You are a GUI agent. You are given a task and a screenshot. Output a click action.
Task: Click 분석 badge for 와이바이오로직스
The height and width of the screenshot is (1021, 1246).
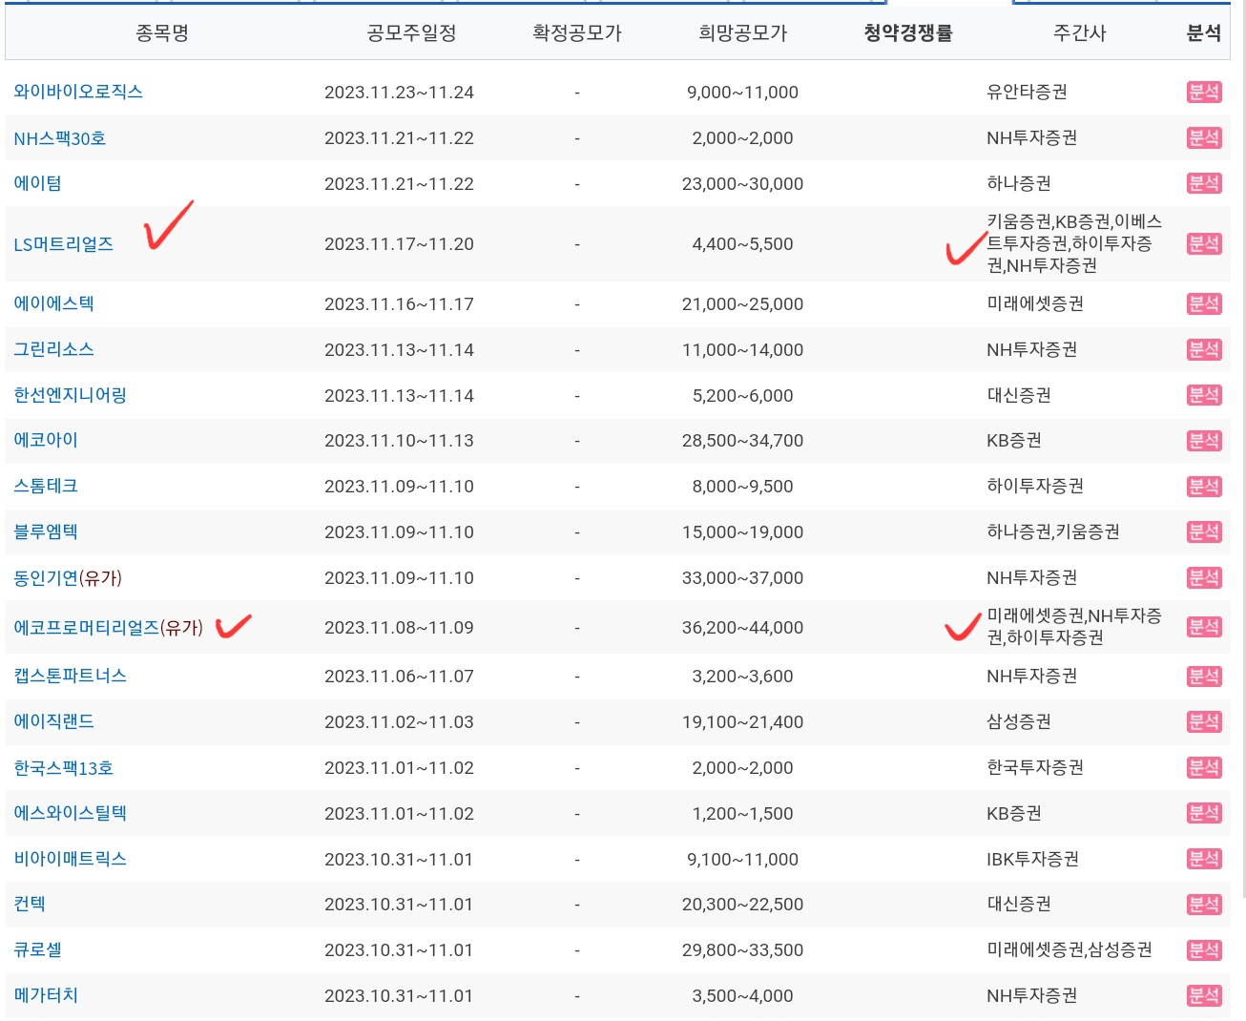pyautogui.click(x=1204, y=92)
